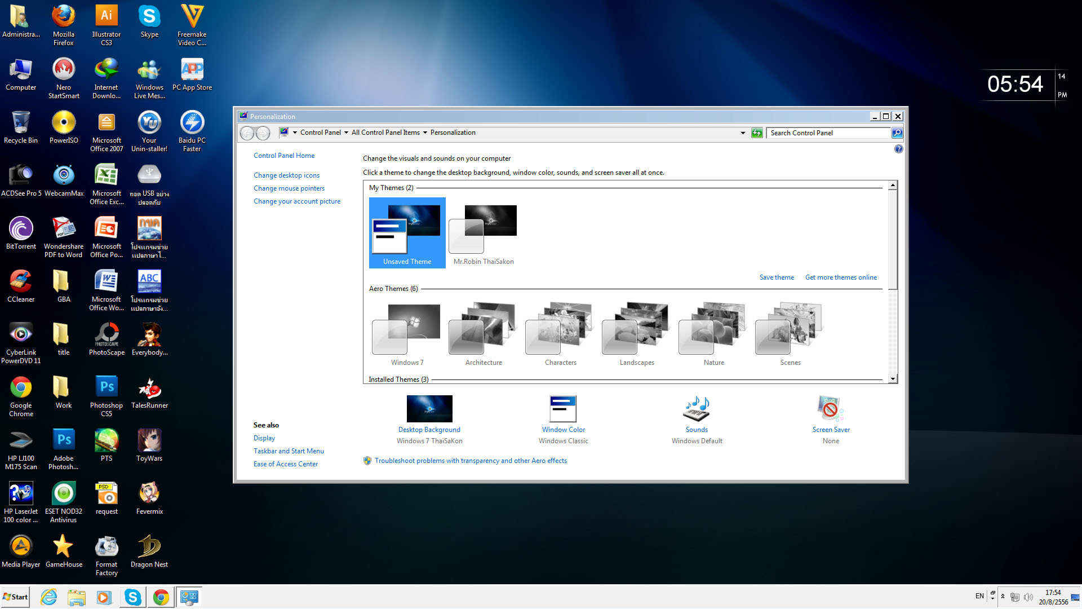Open the Google Chrome desktop icon
1082x609 pixels.
pos(21,388)
